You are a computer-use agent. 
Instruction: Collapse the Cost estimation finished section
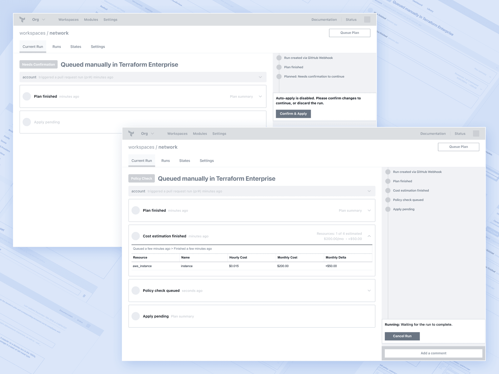[369, 236]
